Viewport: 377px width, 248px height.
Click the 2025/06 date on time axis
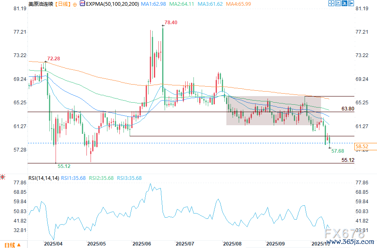coord(142,243)
